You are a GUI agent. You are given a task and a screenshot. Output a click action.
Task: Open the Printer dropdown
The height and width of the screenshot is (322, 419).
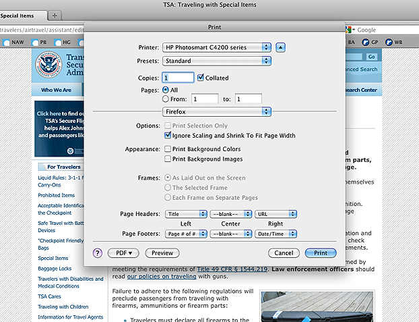tap(217, 47)
